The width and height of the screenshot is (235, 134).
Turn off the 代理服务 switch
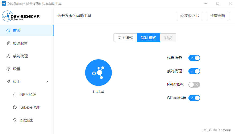(x=194, y=58)
